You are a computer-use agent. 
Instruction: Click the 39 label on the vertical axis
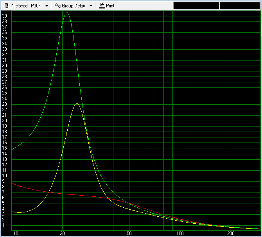pyautogui.click(x=5, y=16)
